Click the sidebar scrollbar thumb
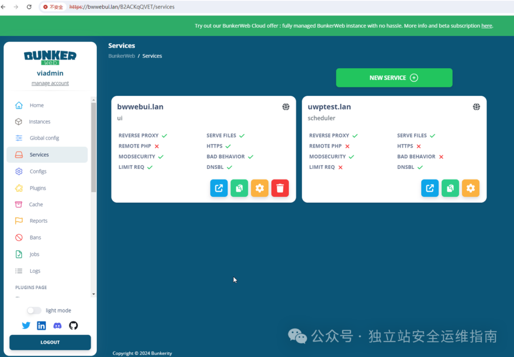 point(94,147)
